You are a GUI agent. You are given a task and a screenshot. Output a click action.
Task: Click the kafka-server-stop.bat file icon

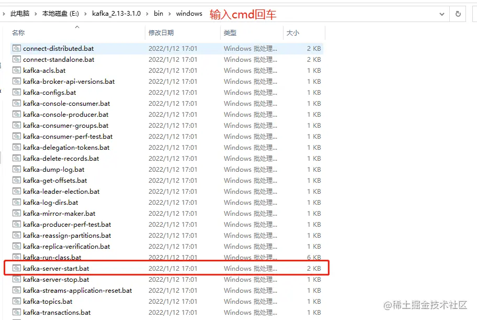point(17,279)
